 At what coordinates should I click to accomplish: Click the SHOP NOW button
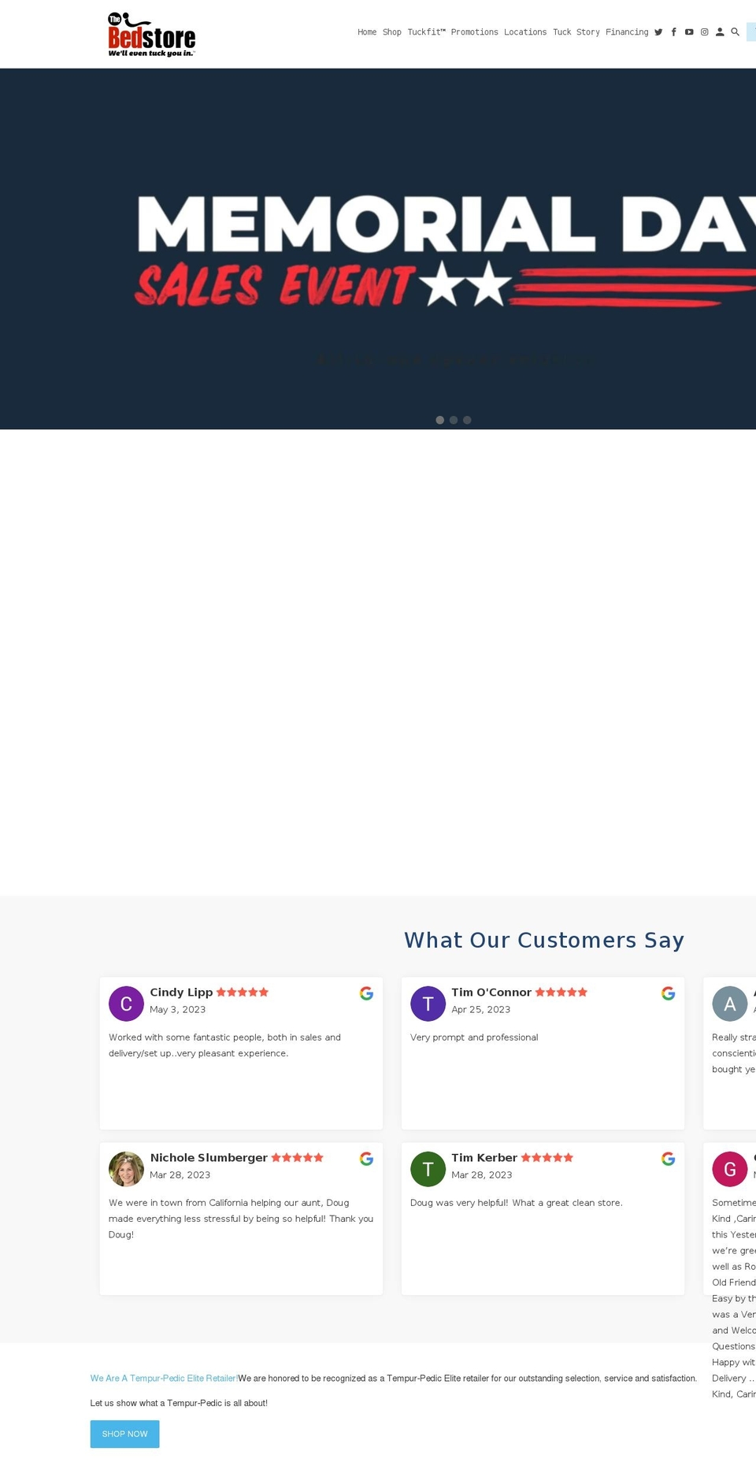[x=124, y=1434]
